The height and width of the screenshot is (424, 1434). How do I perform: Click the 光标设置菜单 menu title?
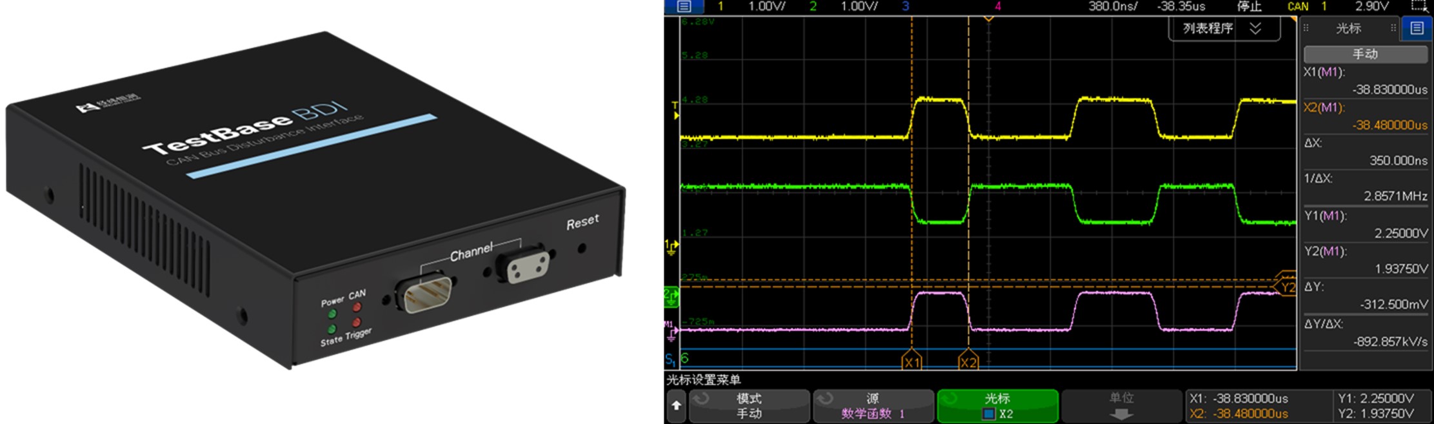coord(704,380)
